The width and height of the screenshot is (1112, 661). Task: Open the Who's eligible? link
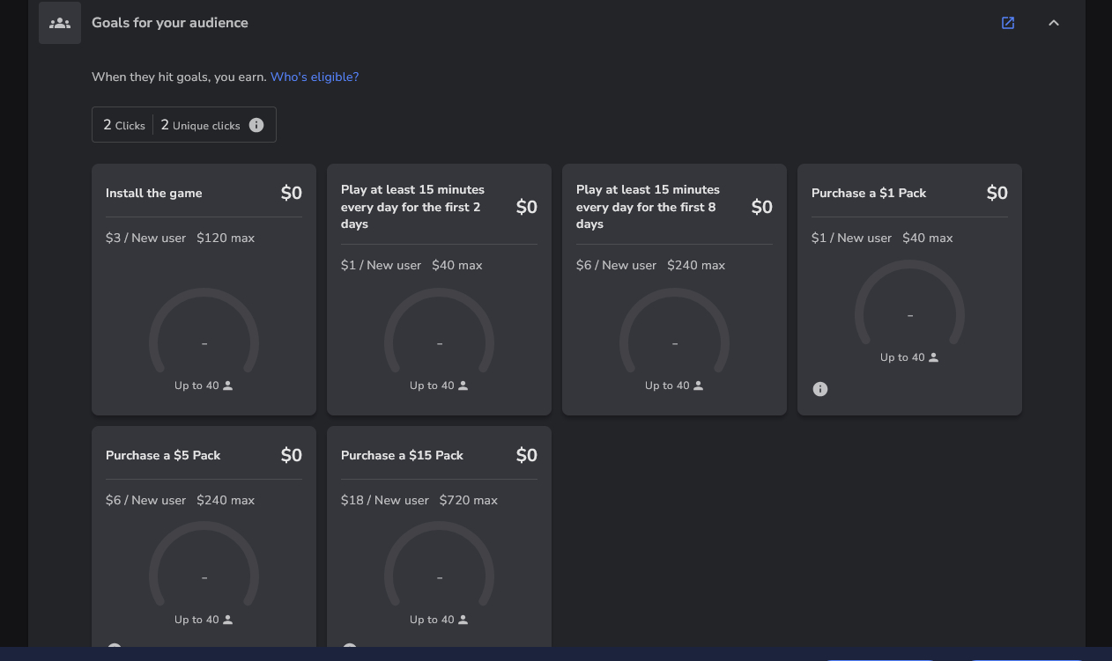click(x=315, y=77)
